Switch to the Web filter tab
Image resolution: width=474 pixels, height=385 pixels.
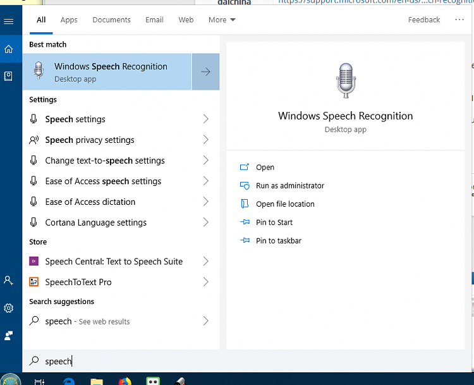coord(186,20)
